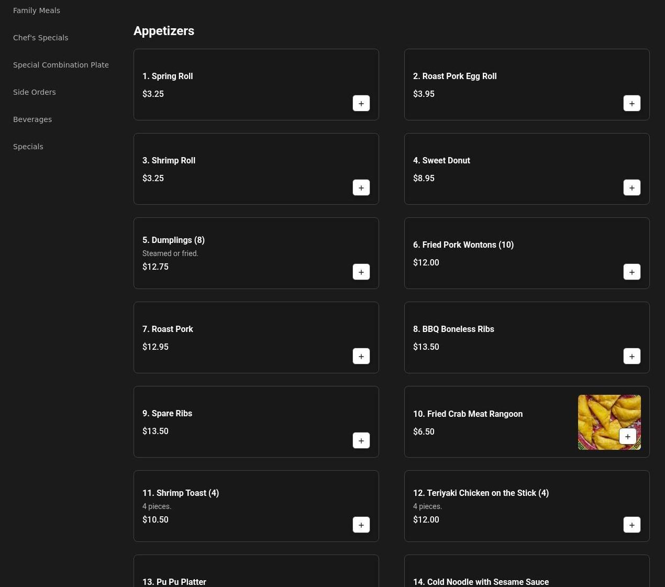Add Dumplings (8) via plus icon
665x587 pixels.
pos(361,272)
